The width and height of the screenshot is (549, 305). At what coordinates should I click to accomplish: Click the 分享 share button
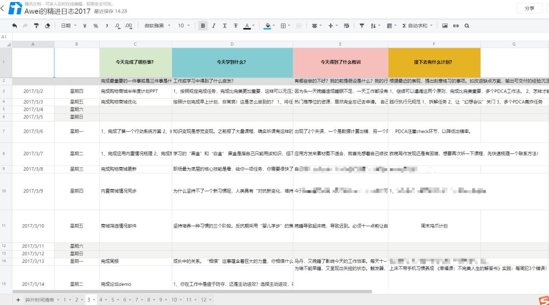pyautogui.click(x=529, y=9)
